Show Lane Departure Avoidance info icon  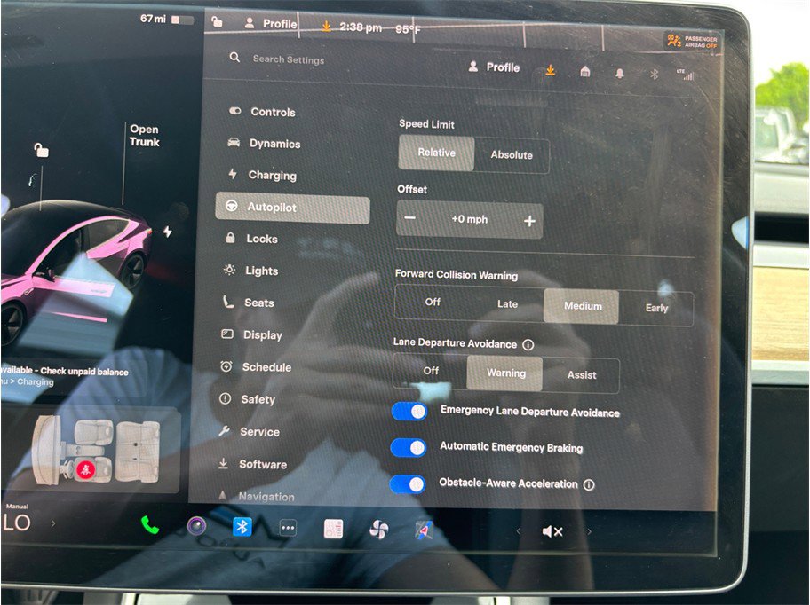click(528, 344)
